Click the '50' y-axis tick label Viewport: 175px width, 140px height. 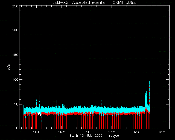[x=16, y=104]
